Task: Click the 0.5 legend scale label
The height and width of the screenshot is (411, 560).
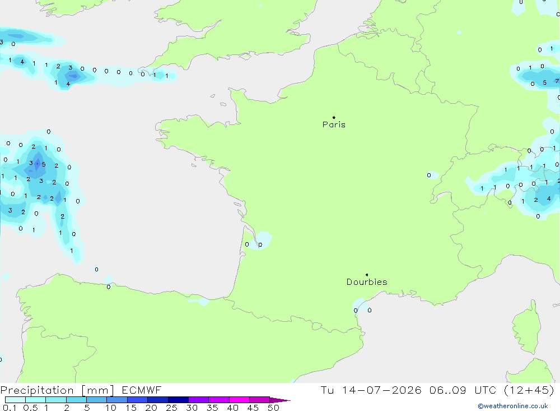Action: [30, 408]
